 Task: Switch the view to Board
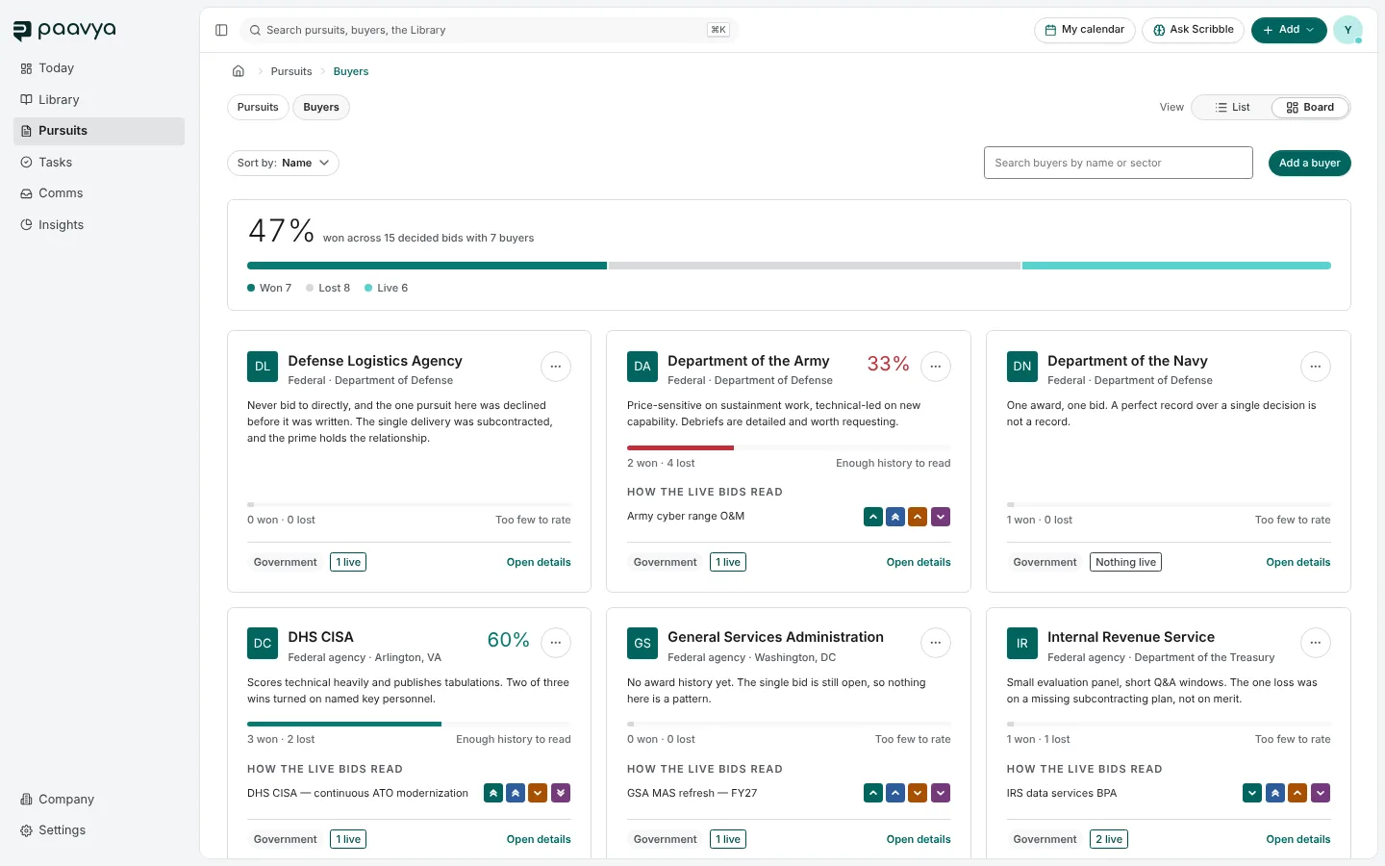pyautogui.click(x=1310, y=108)
